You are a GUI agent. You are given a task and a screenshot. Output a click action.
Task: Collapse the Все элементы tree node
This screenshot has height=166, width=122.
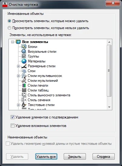coord(12,42)
